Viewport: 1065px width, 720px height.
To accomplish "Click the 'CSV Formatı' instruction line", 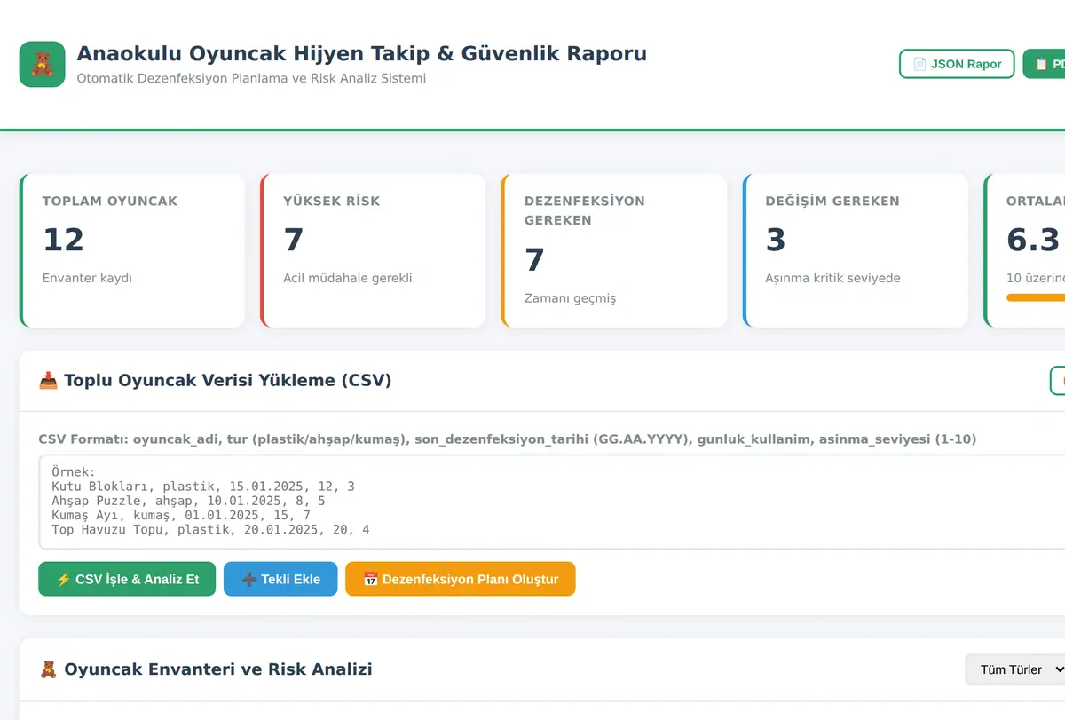I will 508,439.
